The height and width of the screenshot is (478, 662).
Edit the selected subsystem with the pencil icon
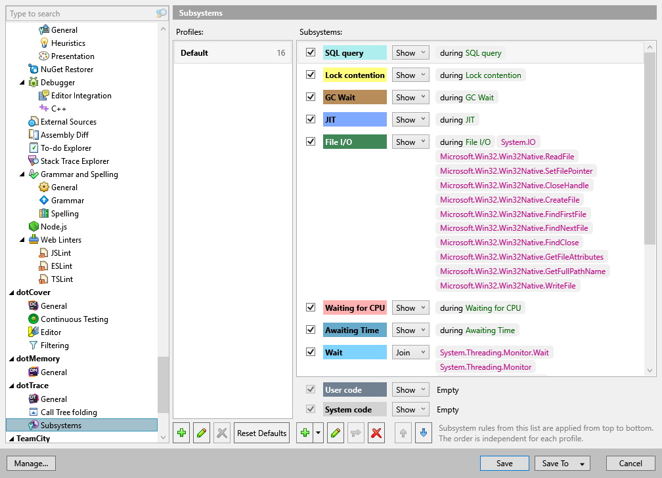(x=336, y=433)
